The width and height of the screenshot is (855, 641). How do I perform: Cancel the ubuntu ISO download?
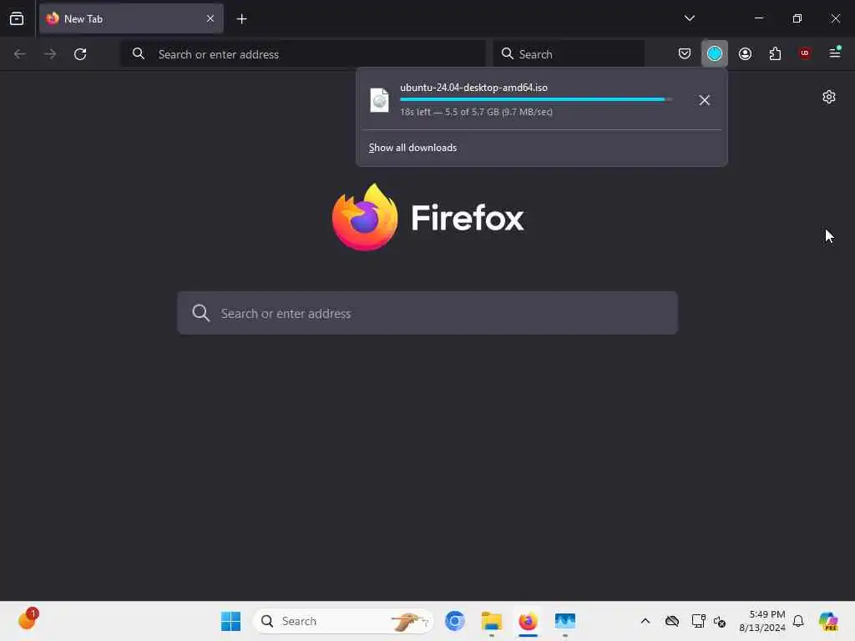704,100
